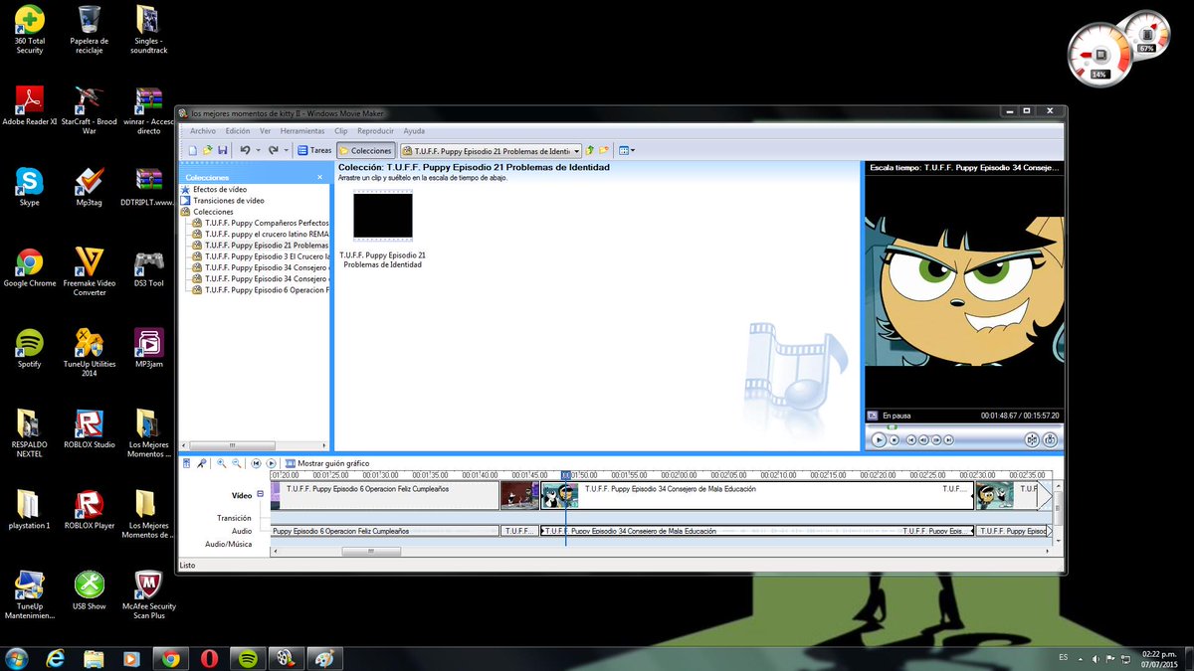The image size is (1194, 671).
Task: Step to the next frame
Action: coord(937,439)
